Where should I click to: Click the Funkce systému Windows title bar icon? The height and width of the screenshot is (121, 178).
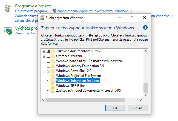[x=42, y=18]
